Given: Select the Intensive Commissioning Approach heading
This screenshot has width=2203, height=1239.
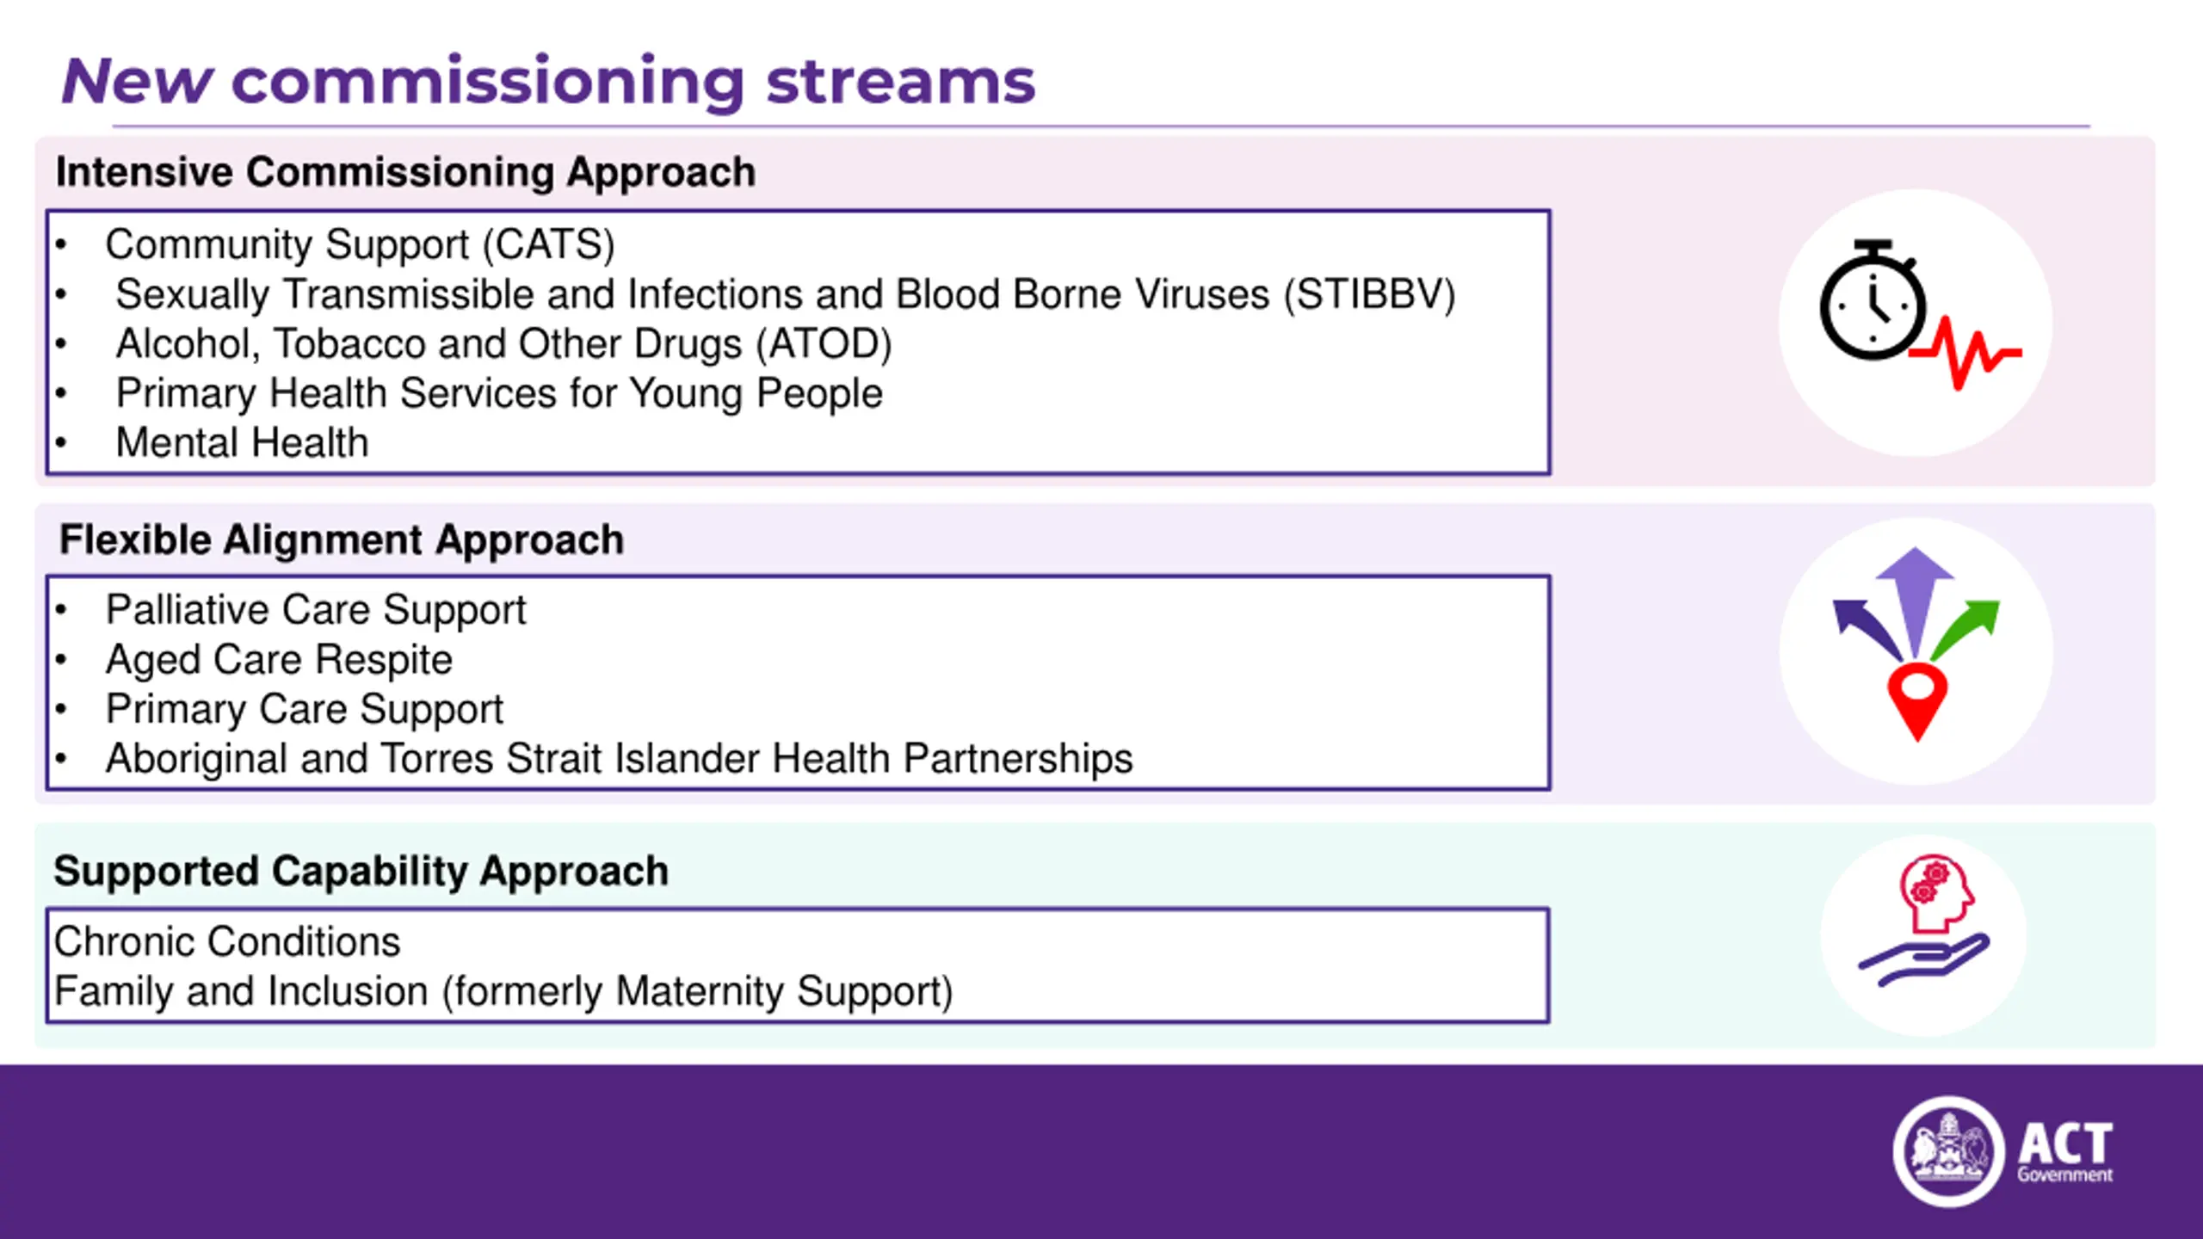Looking at the screenshot, I should 405,172.
